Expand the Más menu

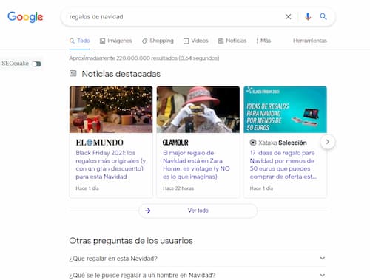pos(263,41)
